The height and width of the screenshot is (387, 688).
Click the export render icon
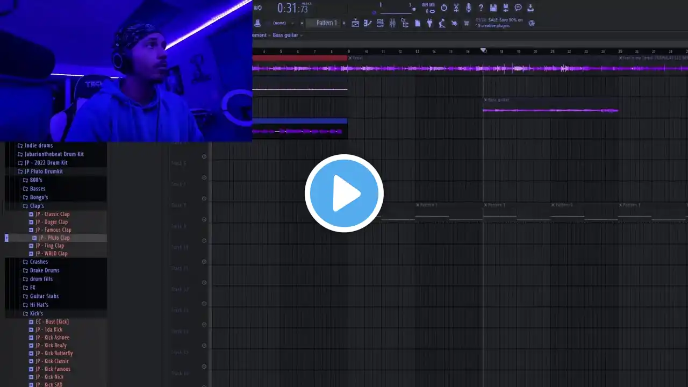point(506,8)
